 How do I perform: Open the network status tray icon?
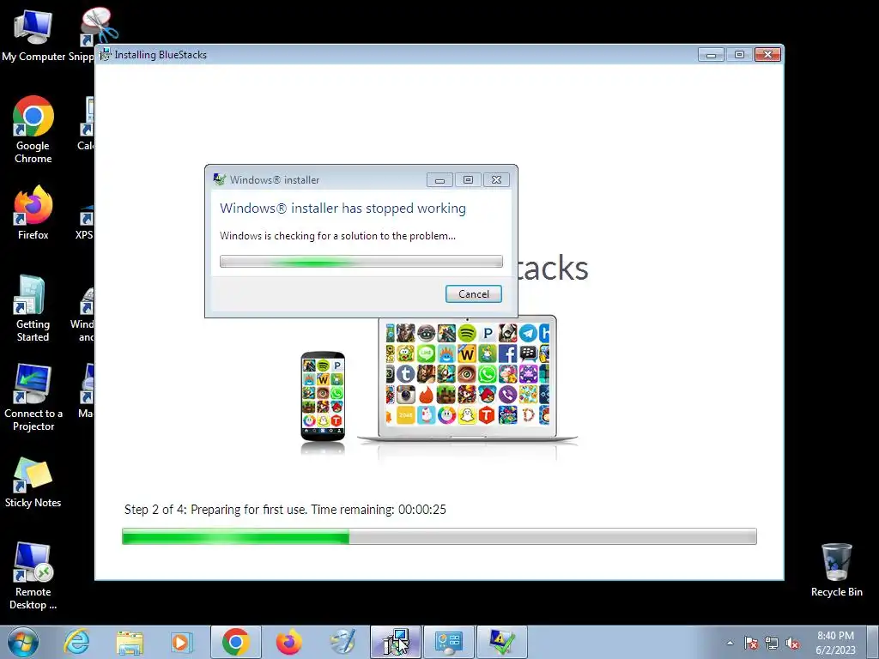[772, 643]
